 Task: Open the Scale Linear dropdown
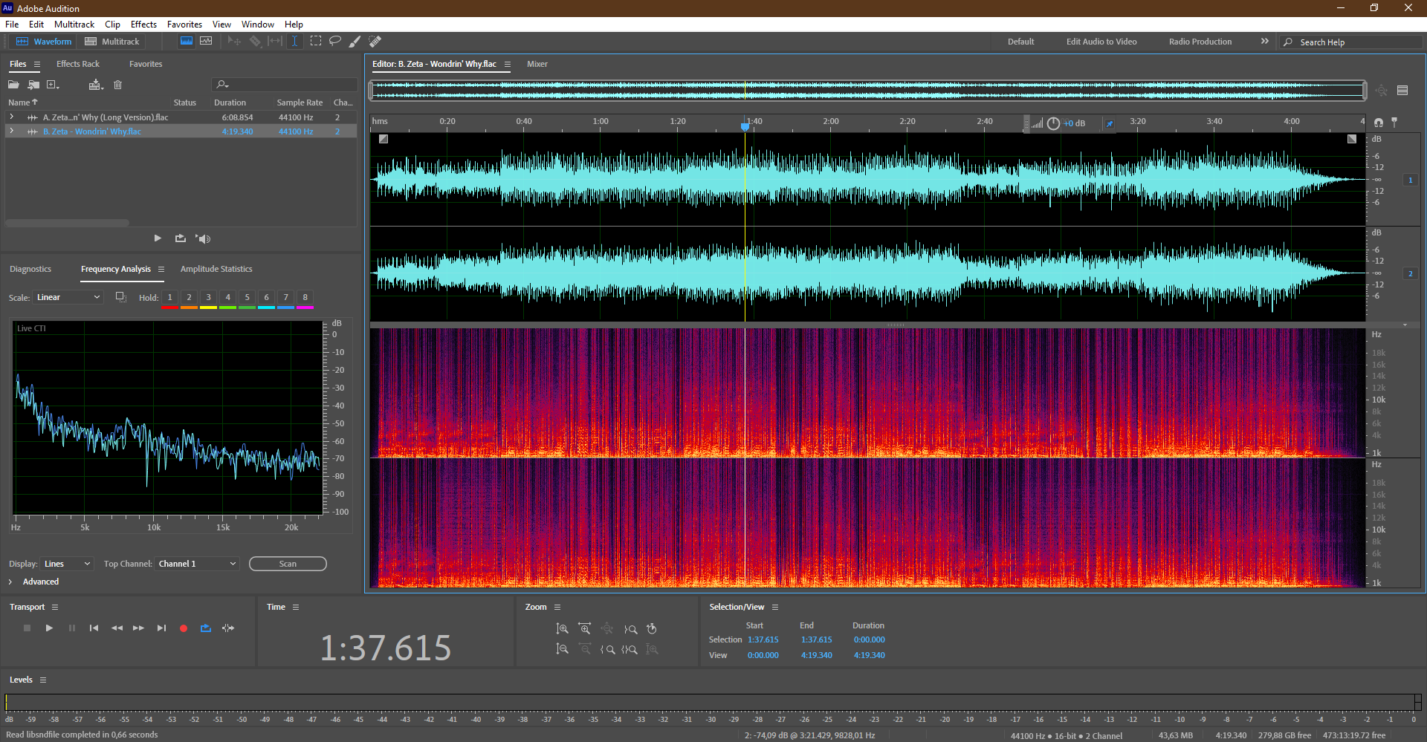tap(68, 297)
